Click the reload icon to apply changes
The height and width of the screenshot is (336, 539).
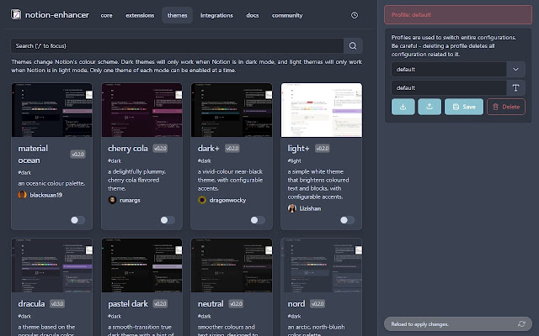click(522, 323)
